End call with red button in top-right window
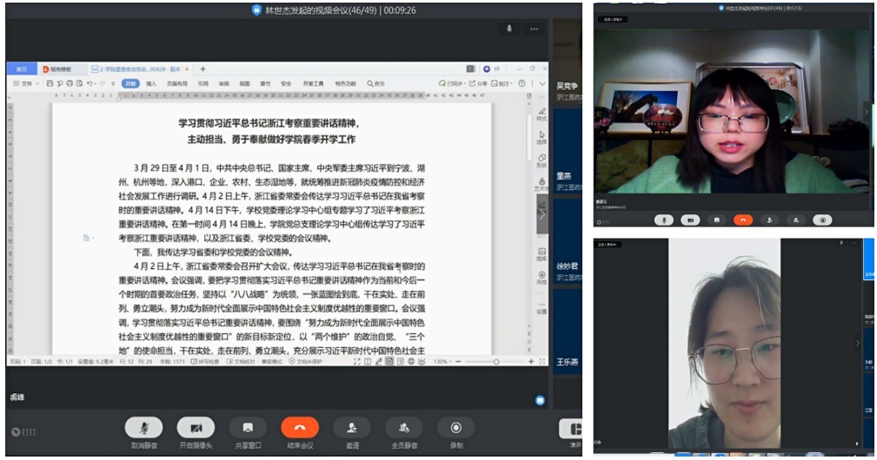This screenshot has width=877, height=460. (743, 220)
